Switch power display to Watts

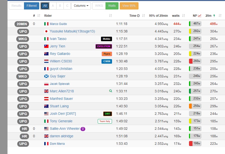click(x=112, y=6)
